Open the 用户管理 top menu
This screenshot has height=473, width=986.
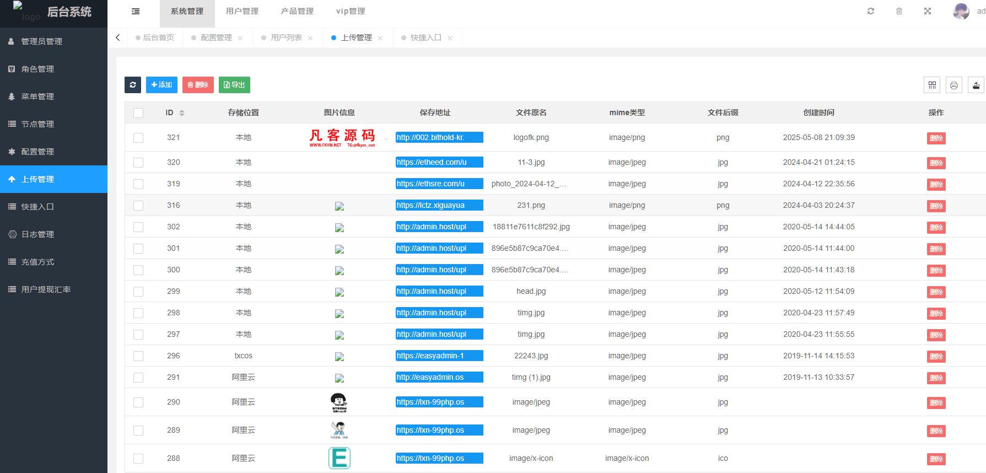[x=242, y=11]
